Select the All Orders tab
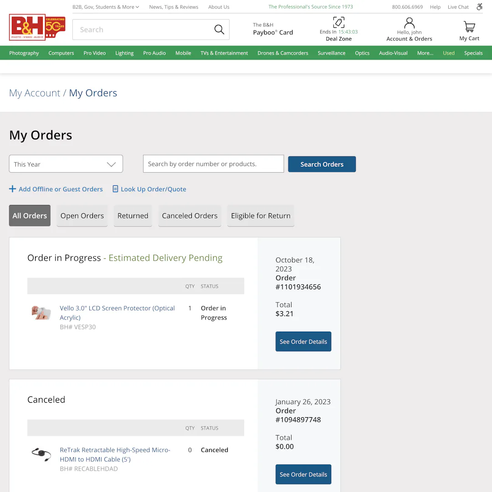 pos(30,215)
